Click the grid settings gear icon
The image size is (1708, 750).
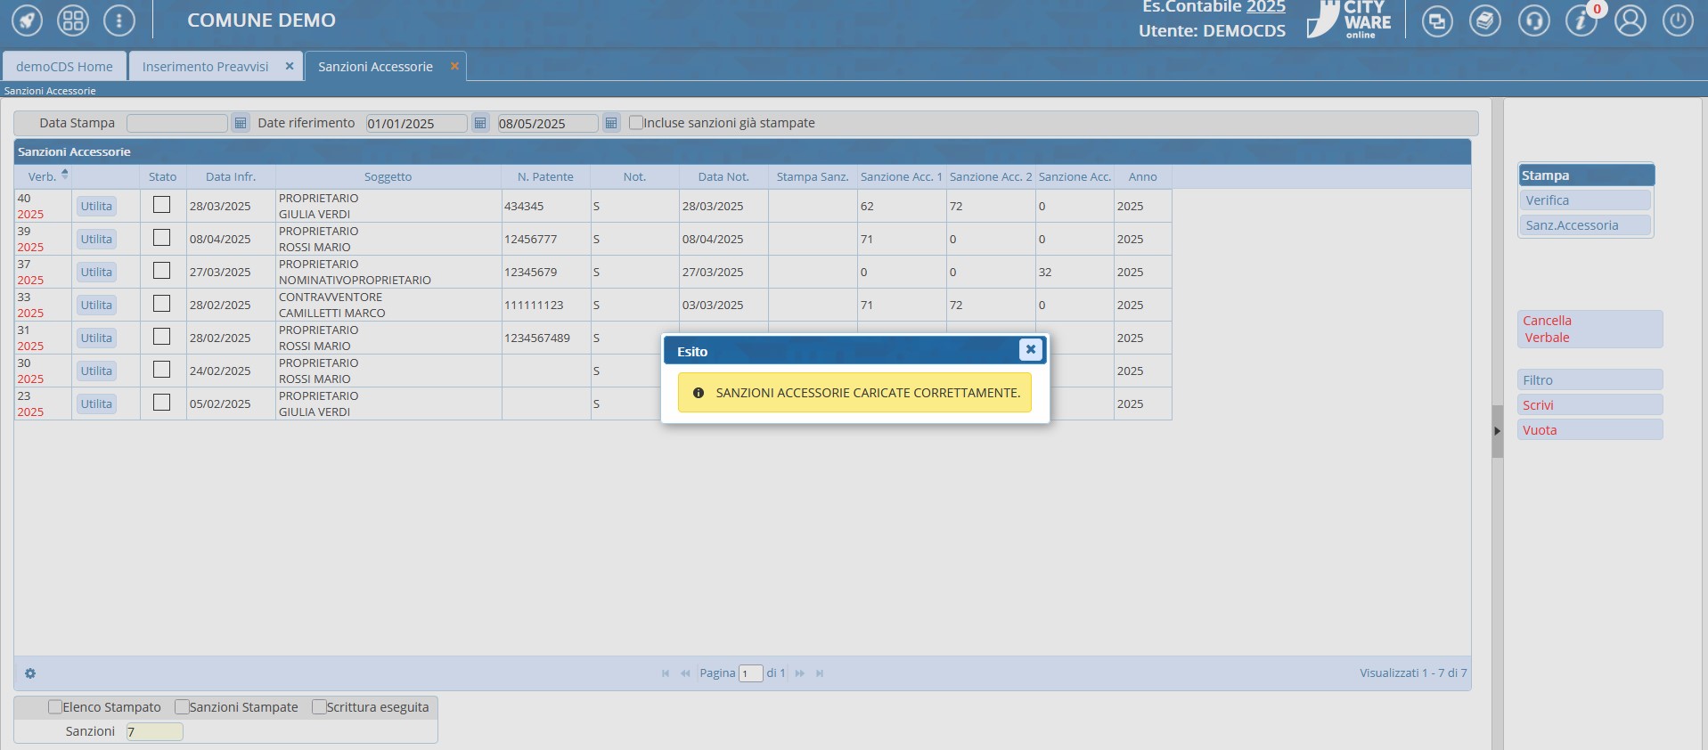[30, 673]
